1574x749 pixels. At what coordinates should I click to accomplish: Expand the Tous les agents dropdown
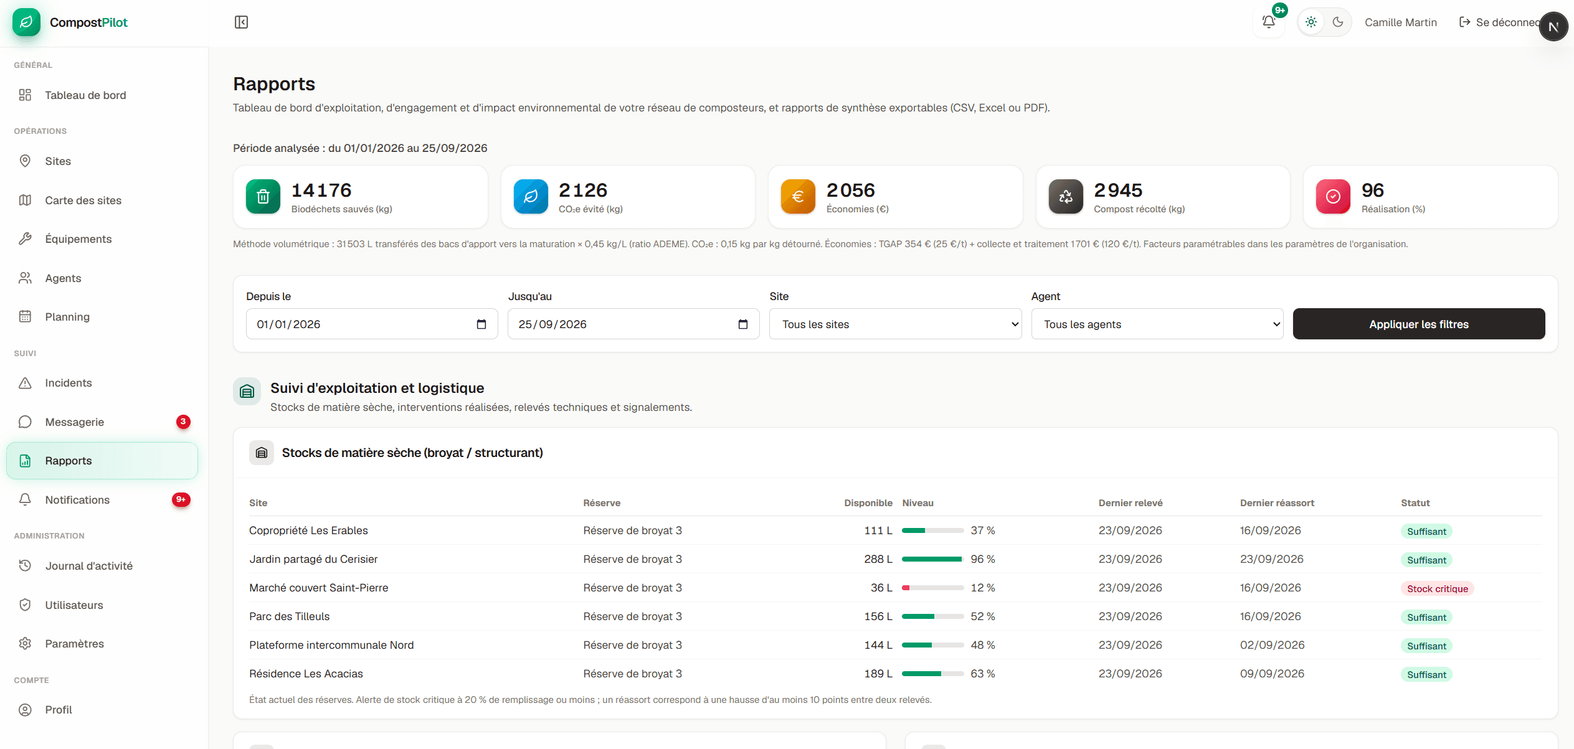[1157, 324]
